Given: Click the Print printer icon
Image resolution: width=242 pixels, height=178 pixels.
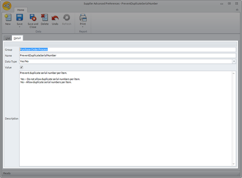Looking at the screenshot, I should click(x=83, y=18).
